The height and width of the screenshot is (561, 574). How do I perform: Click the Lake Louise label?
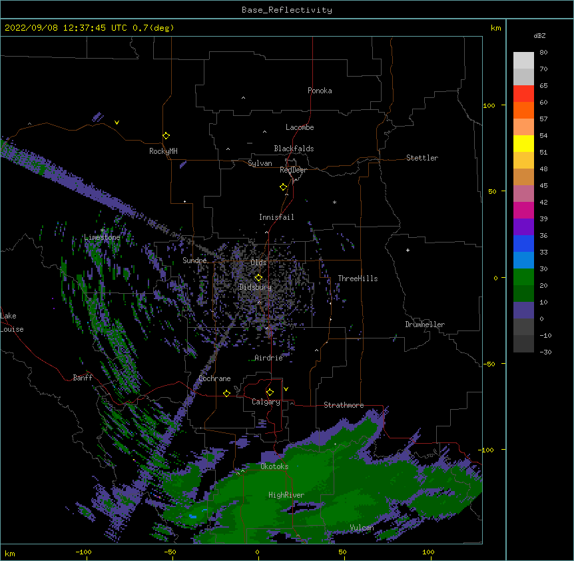[12, 322]
